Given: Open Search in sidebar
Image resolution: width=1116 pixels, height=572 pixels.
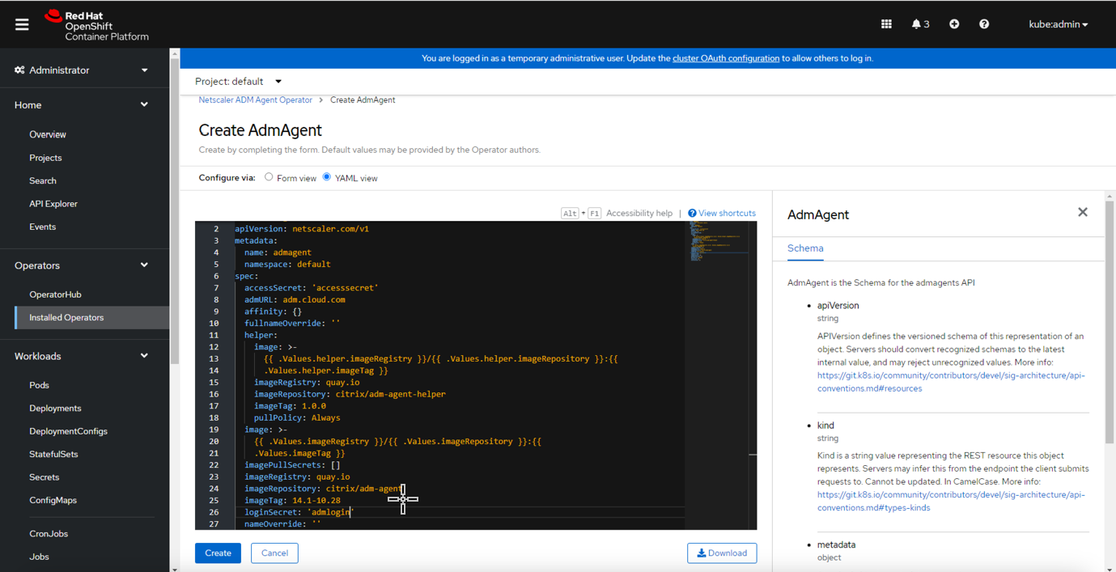Looking at the screenshot, I should [x=43, y=180].
